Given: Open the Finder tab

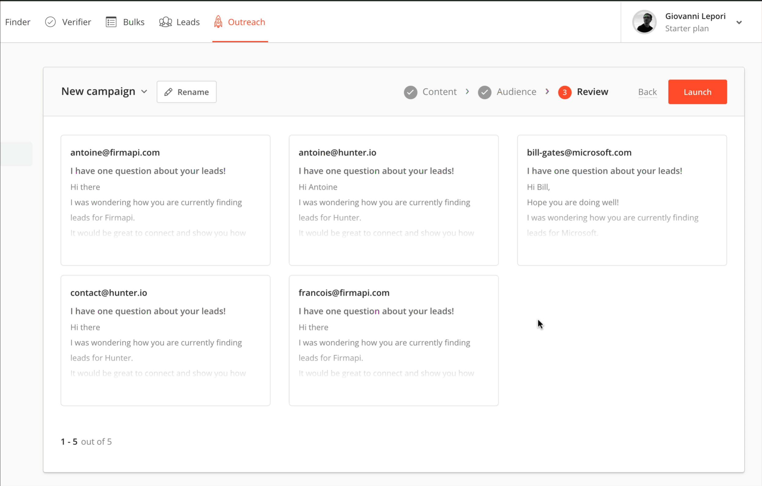Looking at the screenshot, I should tap(18, 22).
